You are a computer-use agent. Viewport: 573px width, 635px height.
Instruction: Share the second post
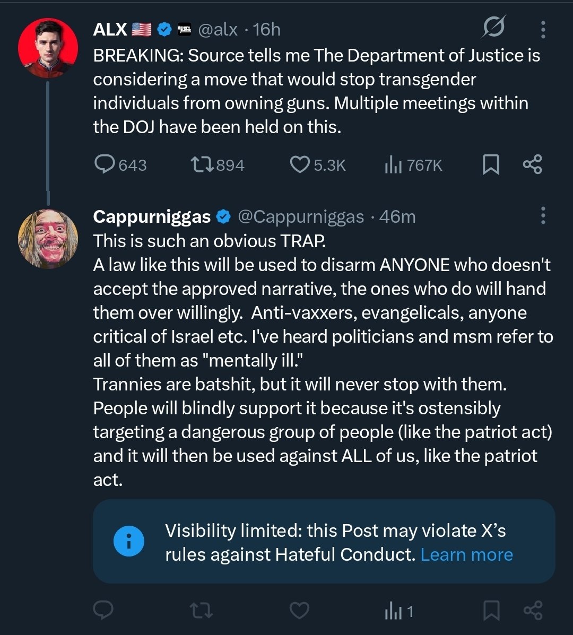click(x=532, y=610)
